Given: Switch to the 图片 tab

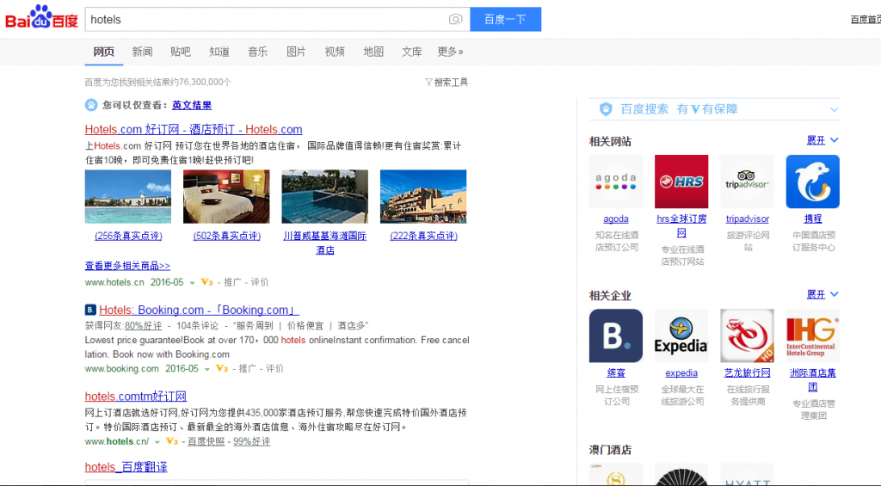Looking at the screenshot, I should (x=296, y=52).
